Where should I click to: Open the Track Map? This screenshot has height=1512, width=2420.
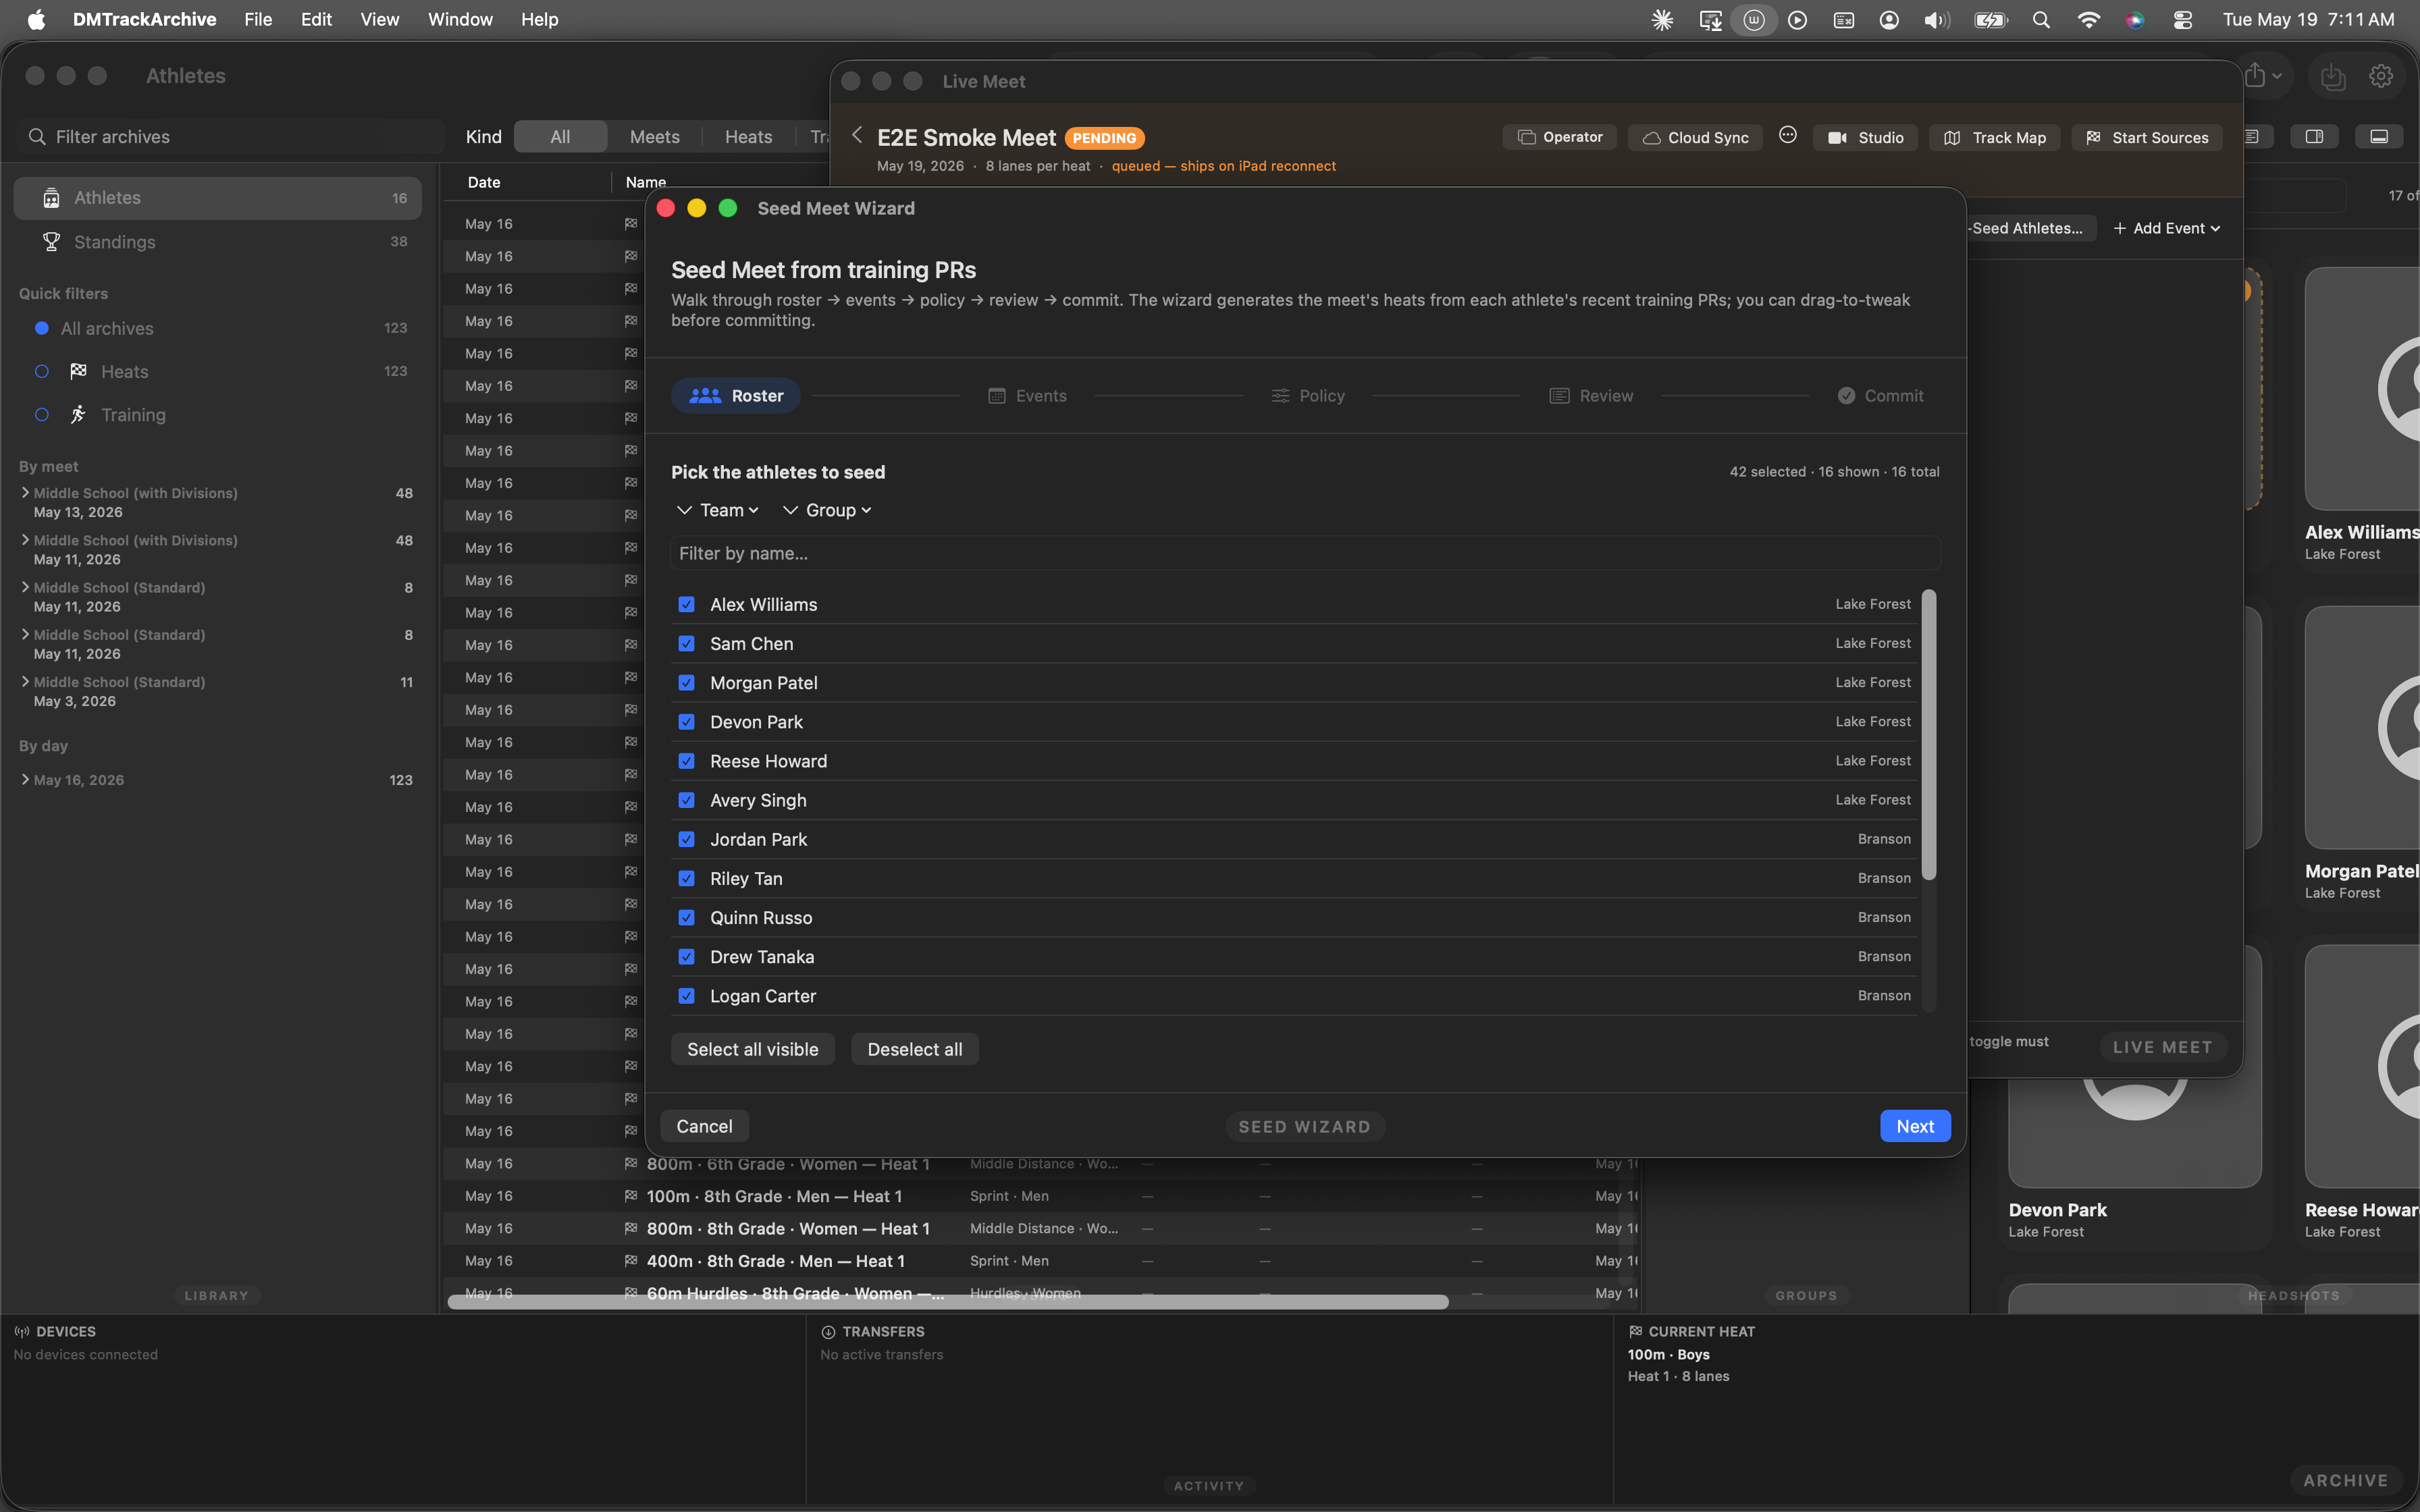tap(1995, 137)
